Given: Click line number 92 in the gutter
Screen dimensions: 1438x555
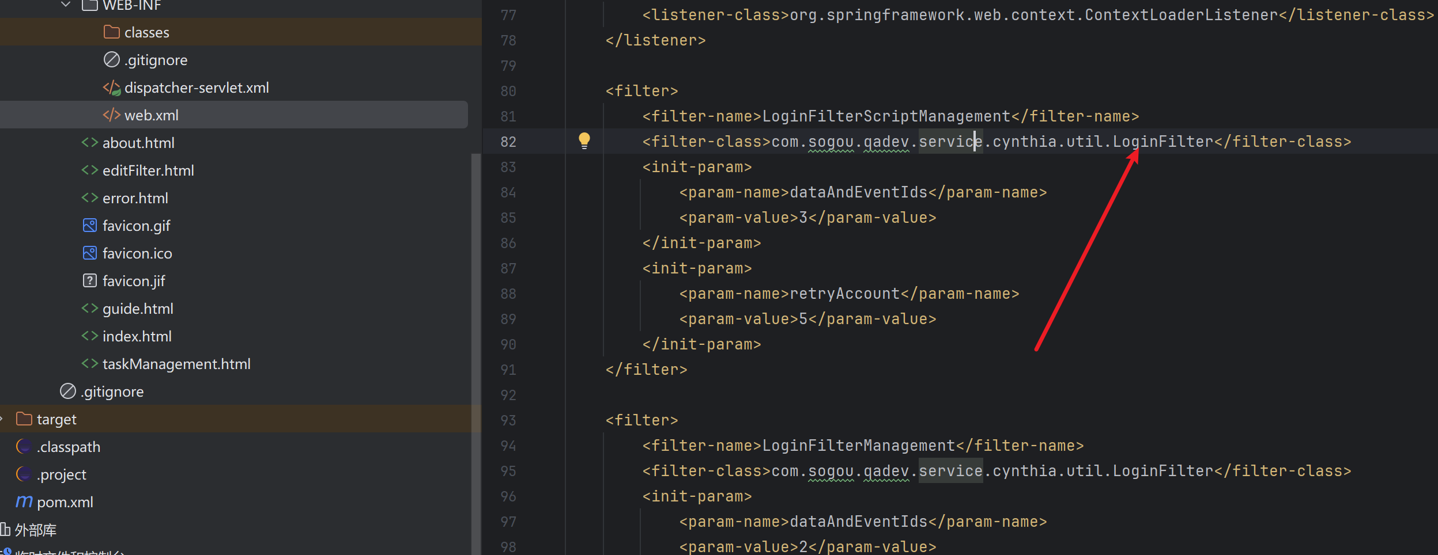Looking at the screenshot, I should pos(508,395).
